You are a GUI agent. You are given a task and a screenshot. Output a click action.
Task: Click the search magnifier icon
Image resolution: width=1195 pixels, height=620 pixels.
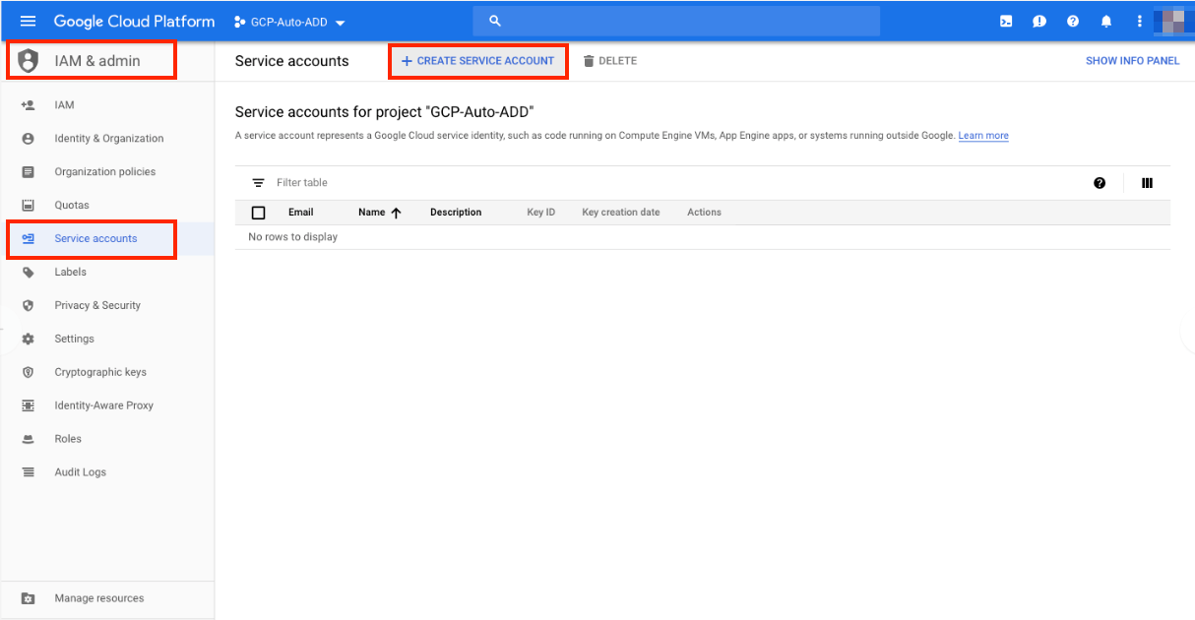(x=495, y=21)
